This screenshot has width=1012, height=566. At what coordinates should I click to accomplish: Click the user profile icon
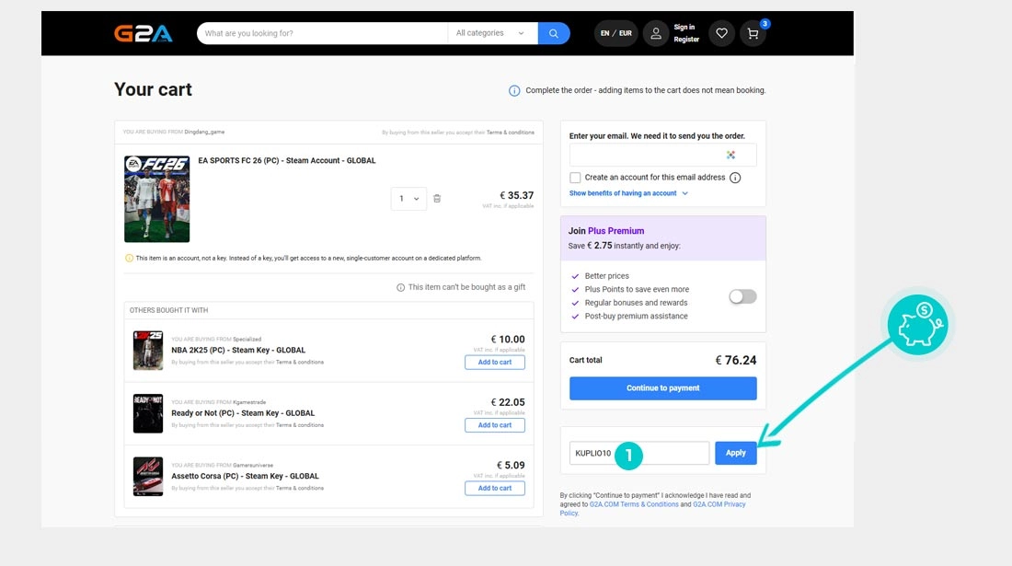tap(656, 34)
